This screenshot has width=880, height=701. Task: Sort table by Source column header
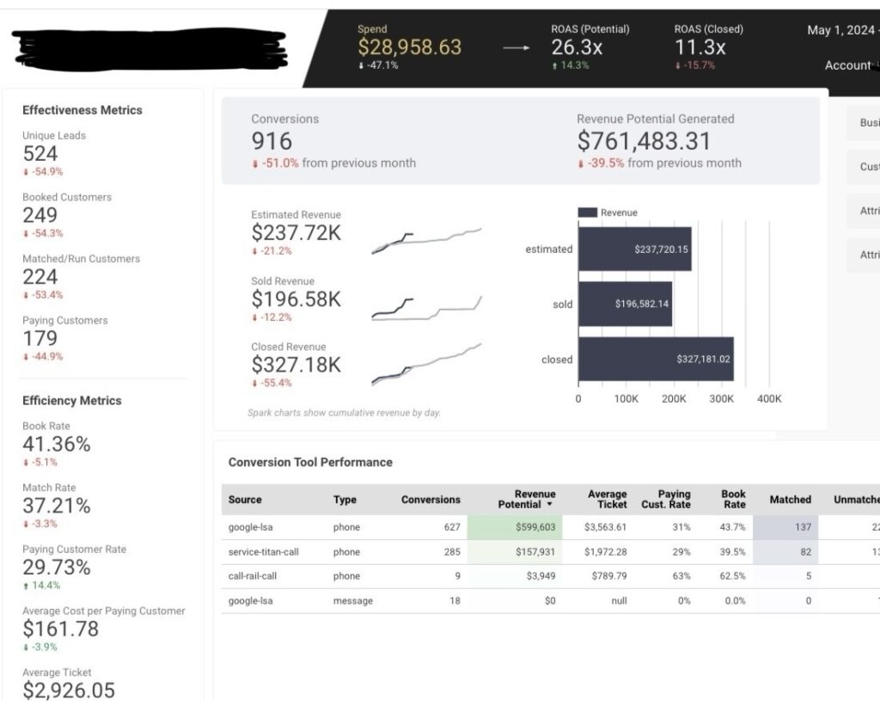pyautogui.click(x=245, y=500)
